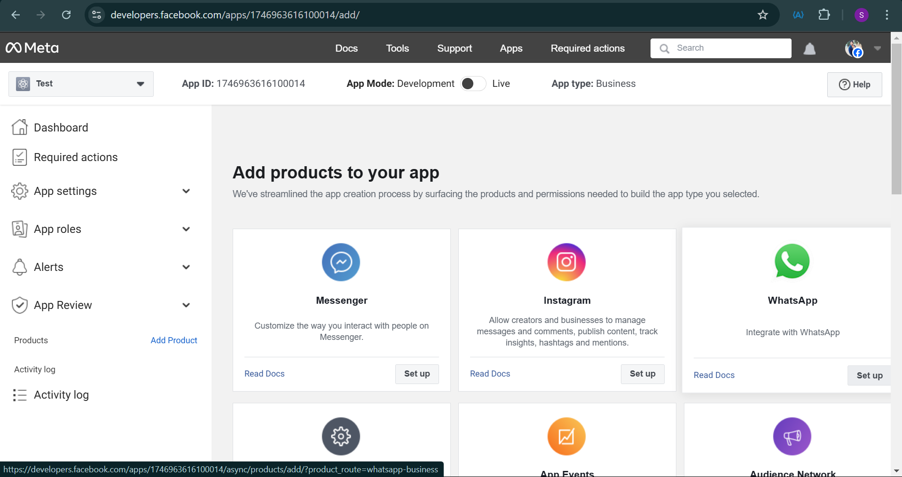The height and width of the screenshot is (477, 902).
Task: Click the browser profile avatar icon
Action: point(861,15)
